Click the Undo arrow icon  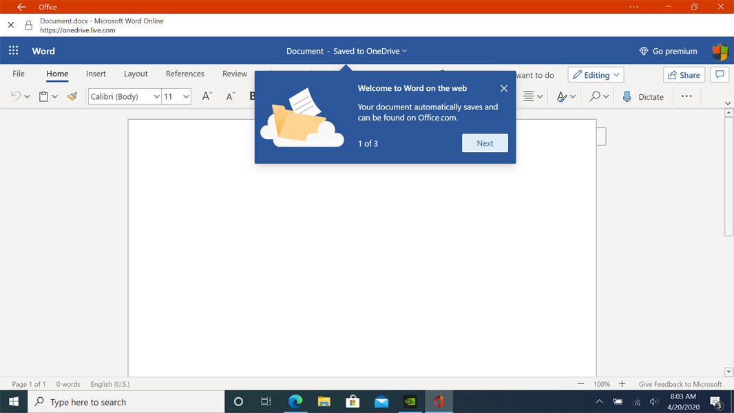15,97
